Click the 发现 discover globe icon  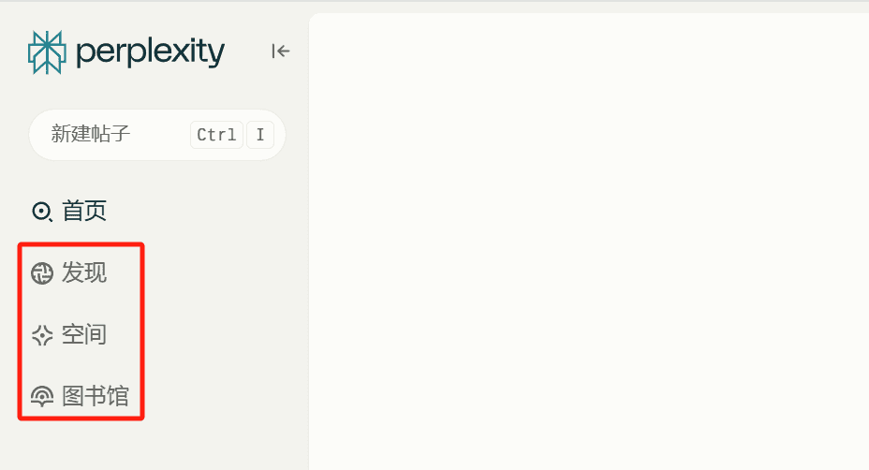coord(42,273)
